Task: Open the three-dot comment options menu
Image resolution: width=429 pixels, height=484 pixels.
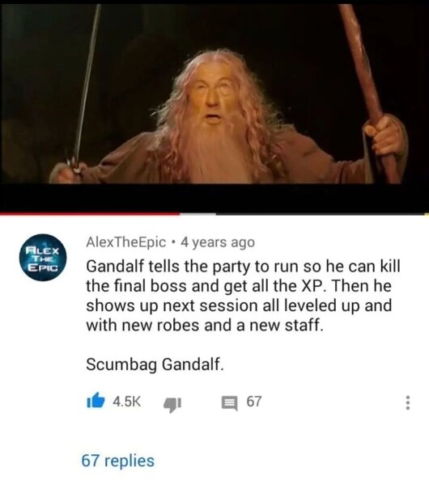Action: (x=408, y=402)
